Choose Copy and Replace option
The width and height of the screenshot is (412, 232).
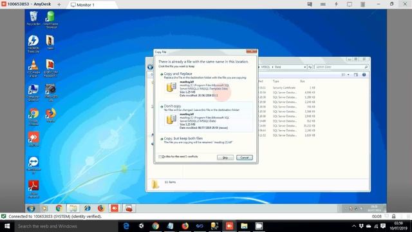tap(205, 84)
